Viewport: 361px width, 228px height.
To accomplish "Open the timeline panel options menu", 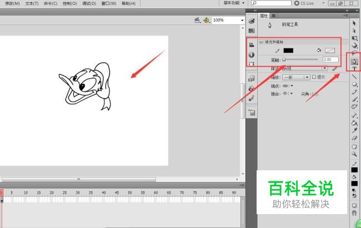I will tap(242, 185).
